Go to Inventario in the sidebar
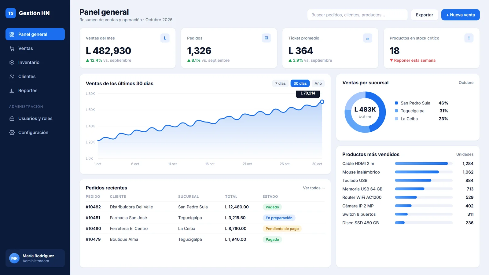The image size is (489, 275). [x=35, y=62]
